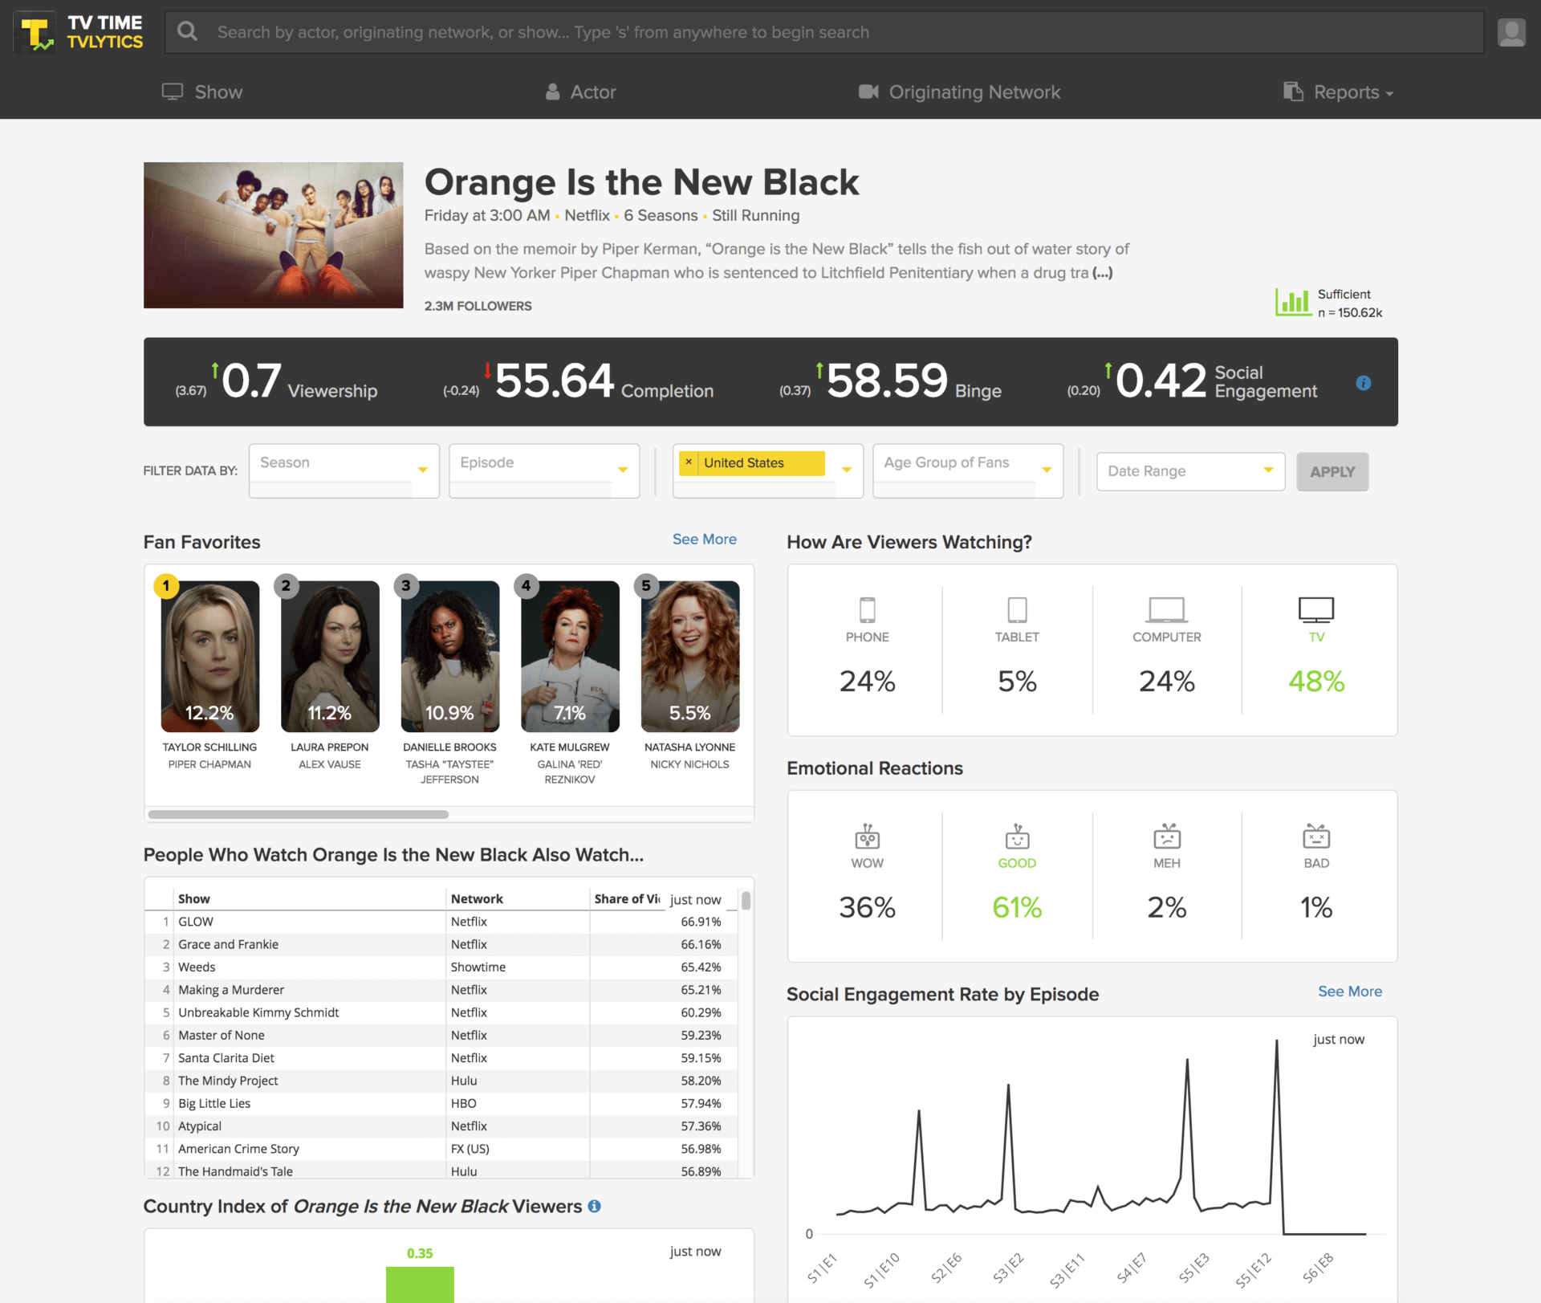Select Laura Prepon's photo card

click(x=330, y=656)
